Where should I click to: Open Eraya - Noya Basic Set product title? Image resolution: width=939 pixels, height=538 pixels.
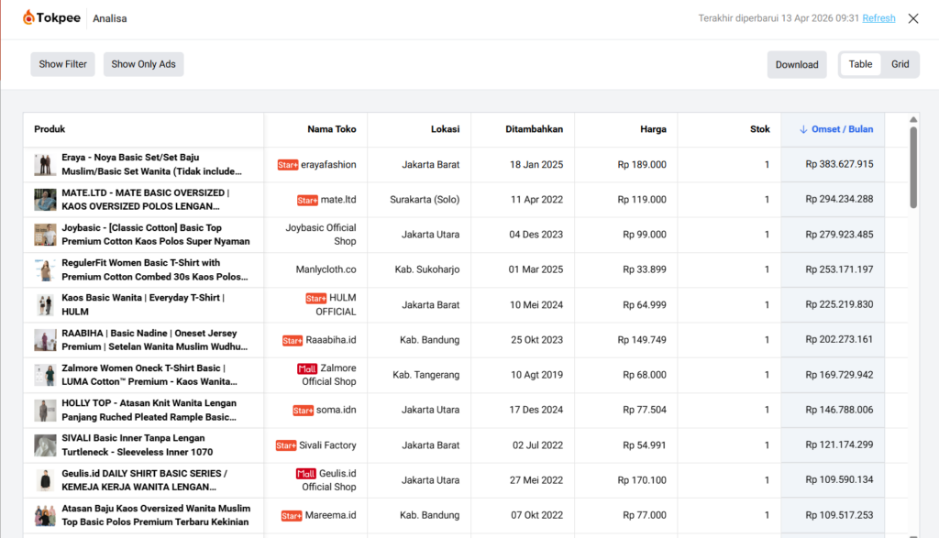[151, 165]
